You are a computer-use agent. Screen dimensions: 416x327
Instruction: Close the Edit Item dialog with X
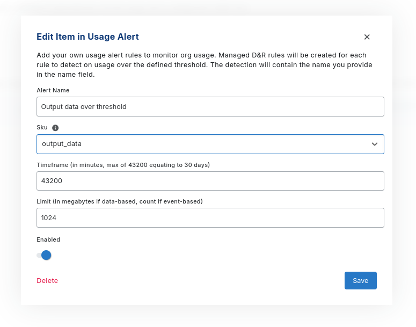pos(367,37)
